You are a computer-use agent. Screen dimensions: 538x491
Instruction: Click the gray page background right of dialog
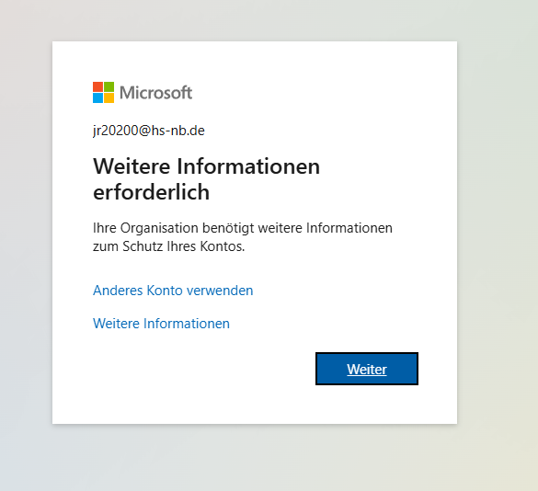point(498,234)
